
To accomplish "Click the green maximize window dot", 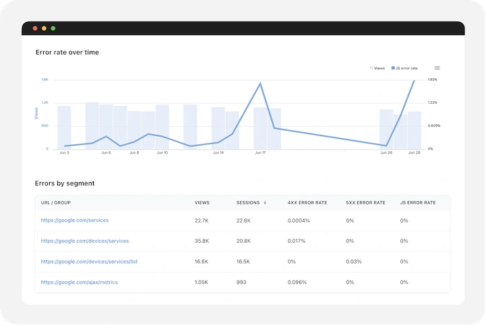I will 53,28.
